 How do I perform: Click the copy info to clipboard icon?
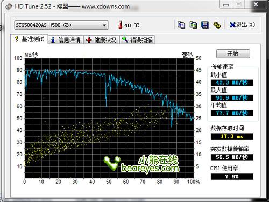tap(181, 25)
